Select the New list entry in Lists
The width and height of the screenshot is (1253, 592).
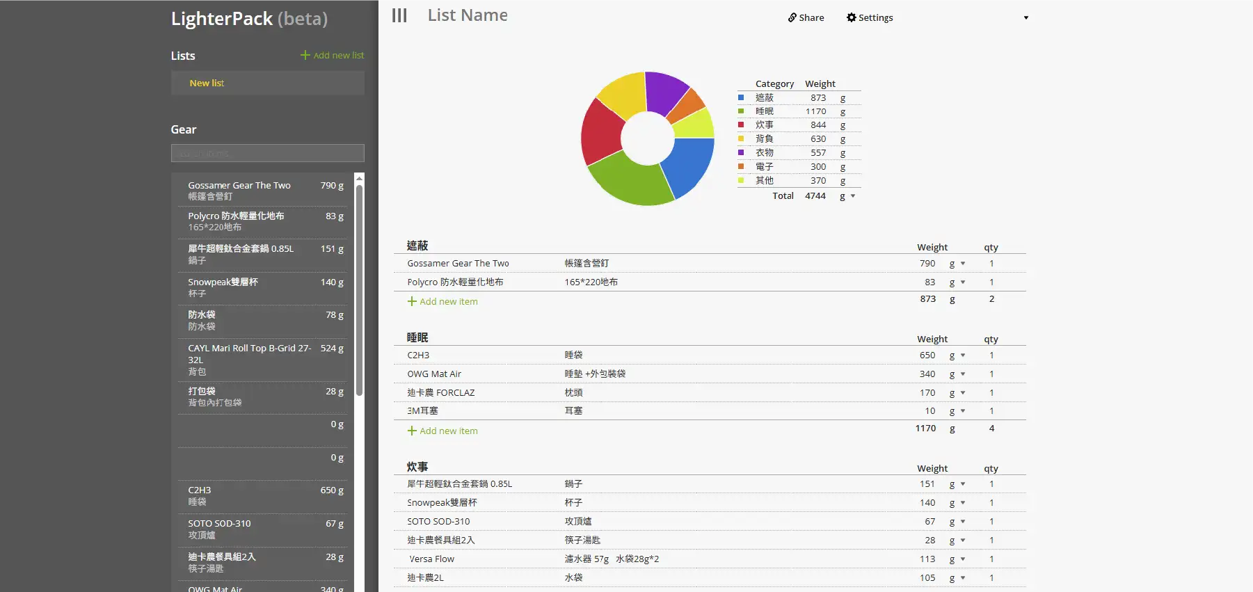[268, 83]
